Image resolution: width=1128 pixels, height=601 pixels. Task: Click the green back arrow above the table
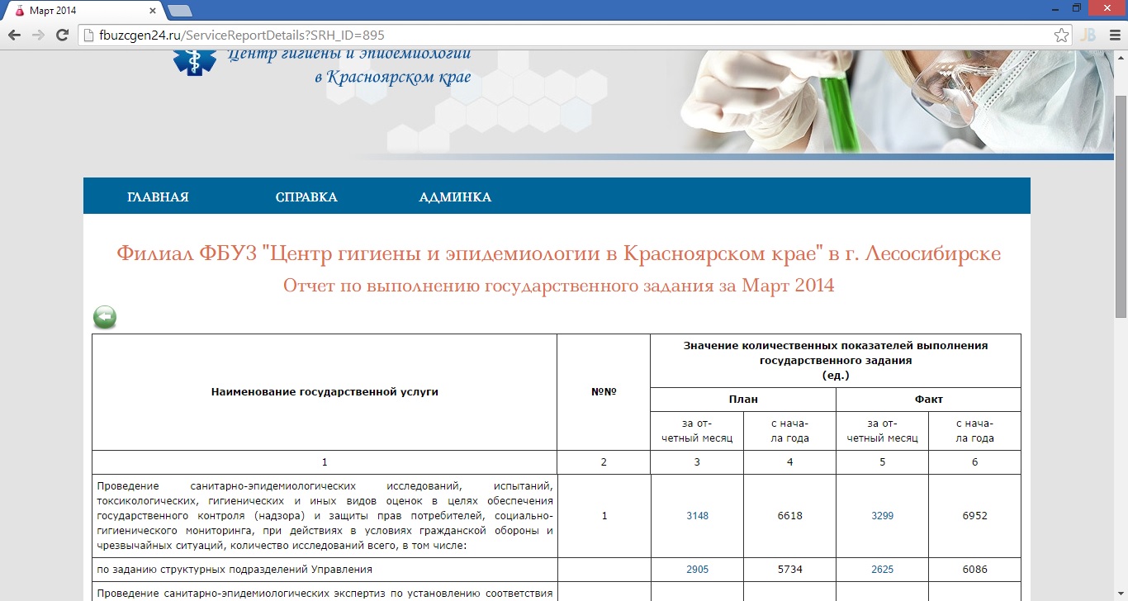point(105,317)
